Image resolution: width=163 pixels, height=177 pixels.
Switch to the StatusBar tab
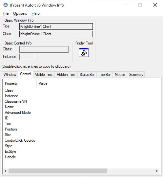[87, 75]
